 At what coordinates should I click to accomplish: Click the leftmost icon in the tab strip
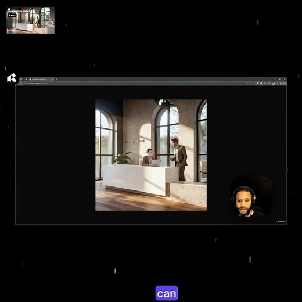pyautogui.click(x=21, y=79)
